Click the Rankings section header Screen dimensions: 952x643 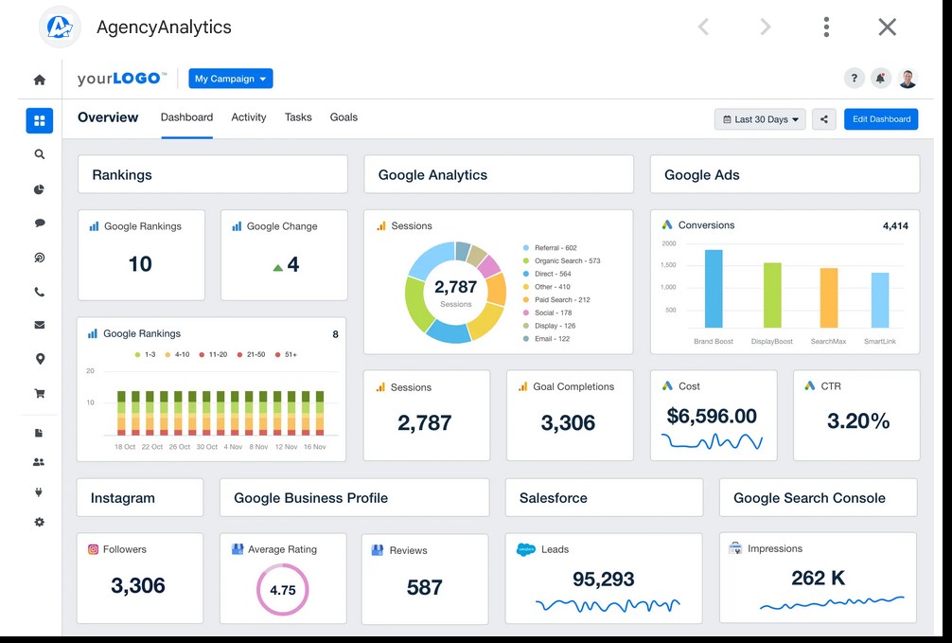(x=213, y=174)
